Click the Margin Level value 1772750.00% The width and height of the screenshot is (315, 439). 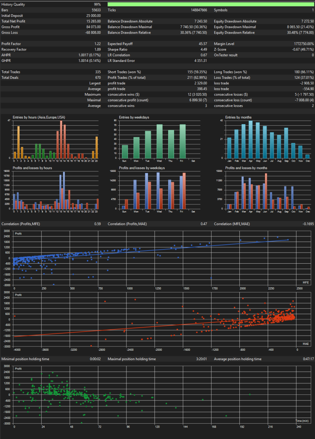click(304, 44)
